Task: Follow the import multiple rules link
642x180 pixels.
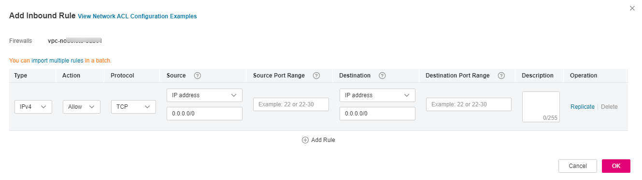Action: coord(57,61)
